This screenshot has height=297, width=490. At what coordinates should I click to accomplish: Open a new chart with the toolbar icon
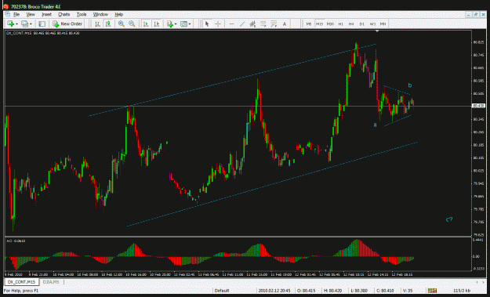click(10, 24)
